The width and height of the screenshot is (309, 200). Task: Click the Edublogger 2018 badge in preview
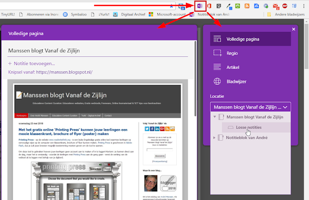pos(168,183)
